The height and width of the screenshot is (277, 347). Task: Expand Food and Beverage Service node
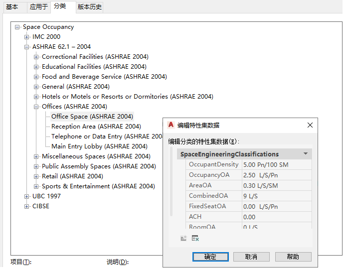36,77
